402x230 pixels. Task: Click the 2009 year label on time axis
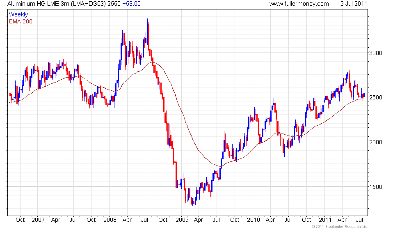pyautogui.click(x=182, y=220)
